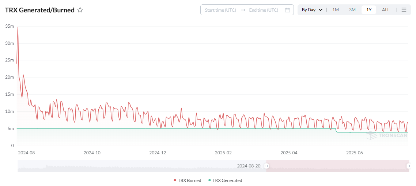Click the 20m y-axis label
This screenshot has width=416, height=186.
9,77
